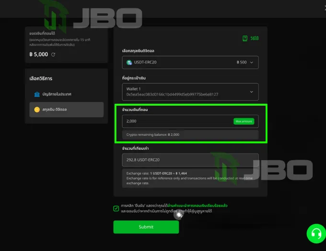Click the ฿ 5,000 withdrawable balance value
Screen dimensions: 326x251
tap(39, 55)
